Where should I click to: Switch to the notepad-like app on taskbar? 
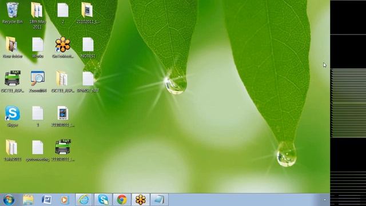[160, 200]
